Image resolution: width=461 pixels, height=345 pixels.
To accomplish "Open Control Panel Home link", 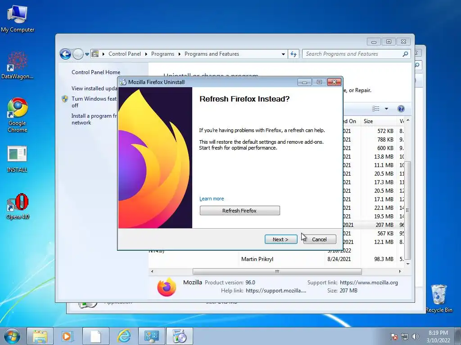I will (96, 72).
